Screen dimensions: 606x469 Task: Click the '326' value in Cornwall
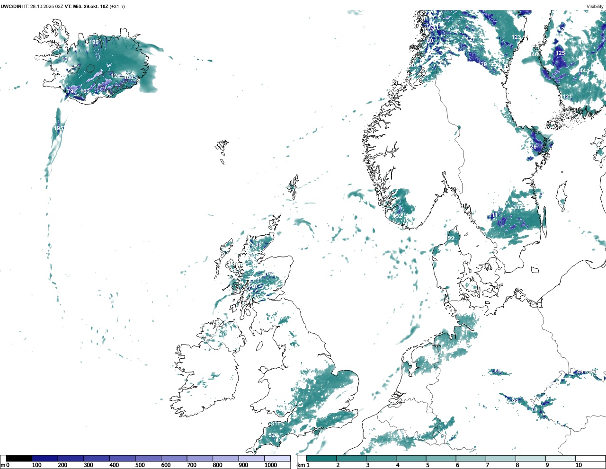[x=273, y=435]
